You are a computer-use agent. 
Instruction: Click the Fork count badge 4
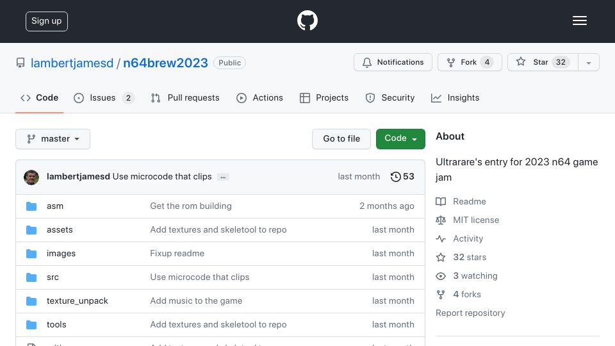487,62
